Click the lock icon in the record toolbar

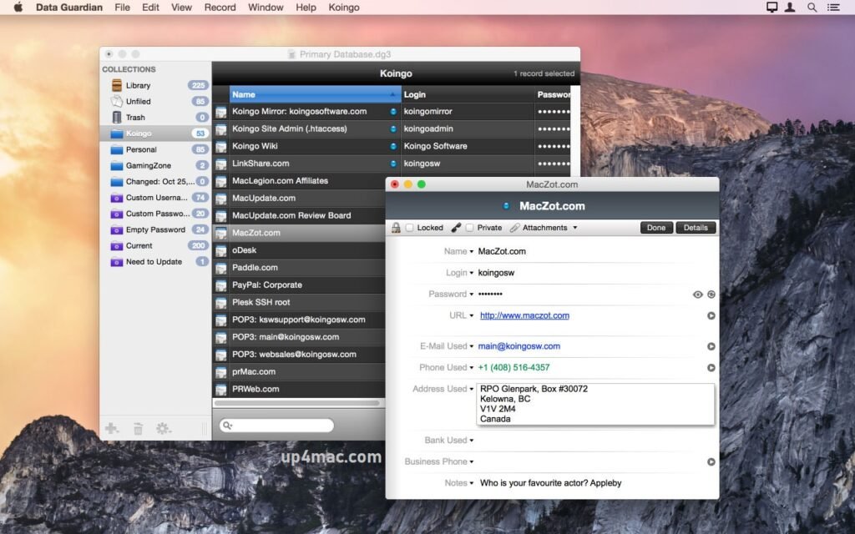(396, 227)
